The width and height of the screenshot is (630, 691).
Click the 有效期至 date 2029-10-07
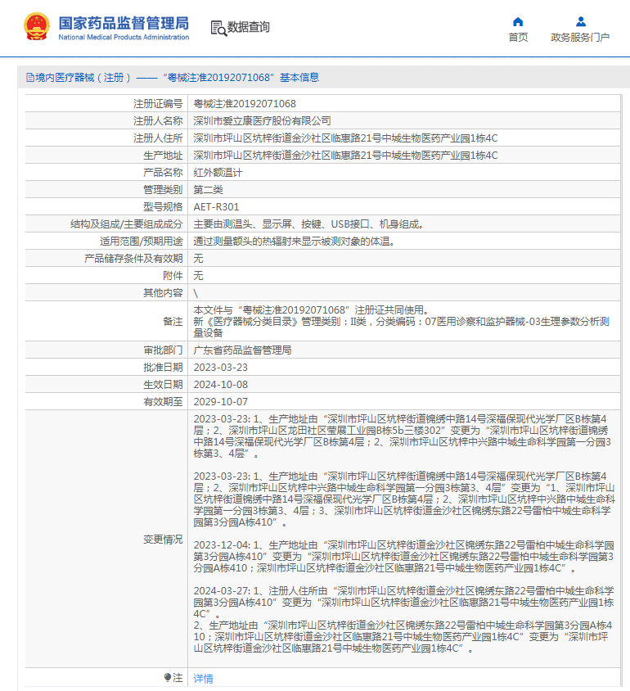[x=221, y=401]
